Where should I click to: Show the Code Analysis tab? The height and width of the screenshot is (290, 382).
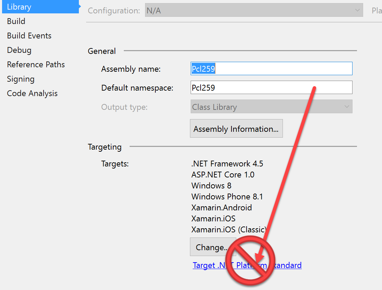click(x=32, y=93)
